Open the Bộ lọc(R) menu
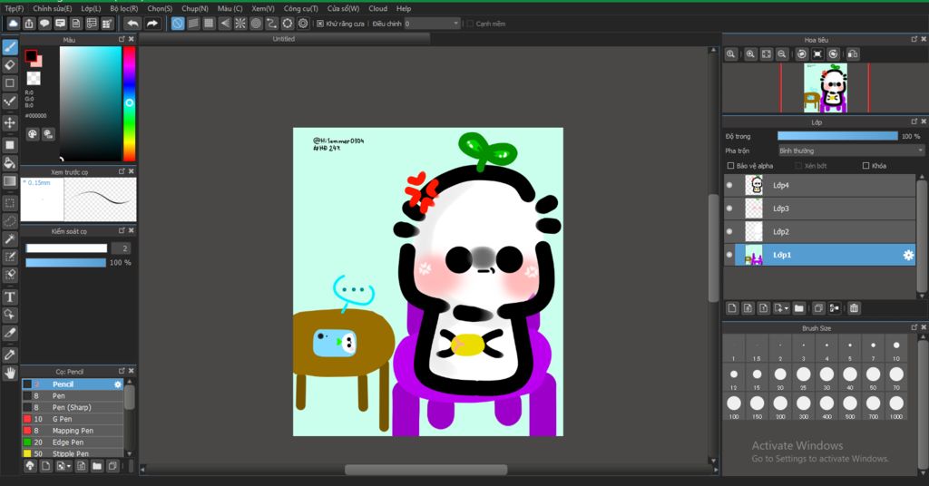This screenshot has height=486, width=929. coord(123,8)
